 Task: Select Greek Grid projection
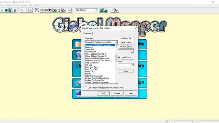pyautogui.click(x=100, y=50)
